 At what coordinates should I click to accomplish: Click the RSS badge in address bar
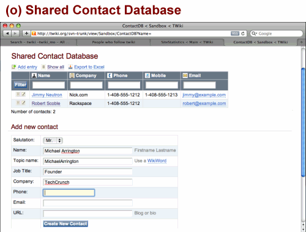pyautogui.click(x=235, y=34)
